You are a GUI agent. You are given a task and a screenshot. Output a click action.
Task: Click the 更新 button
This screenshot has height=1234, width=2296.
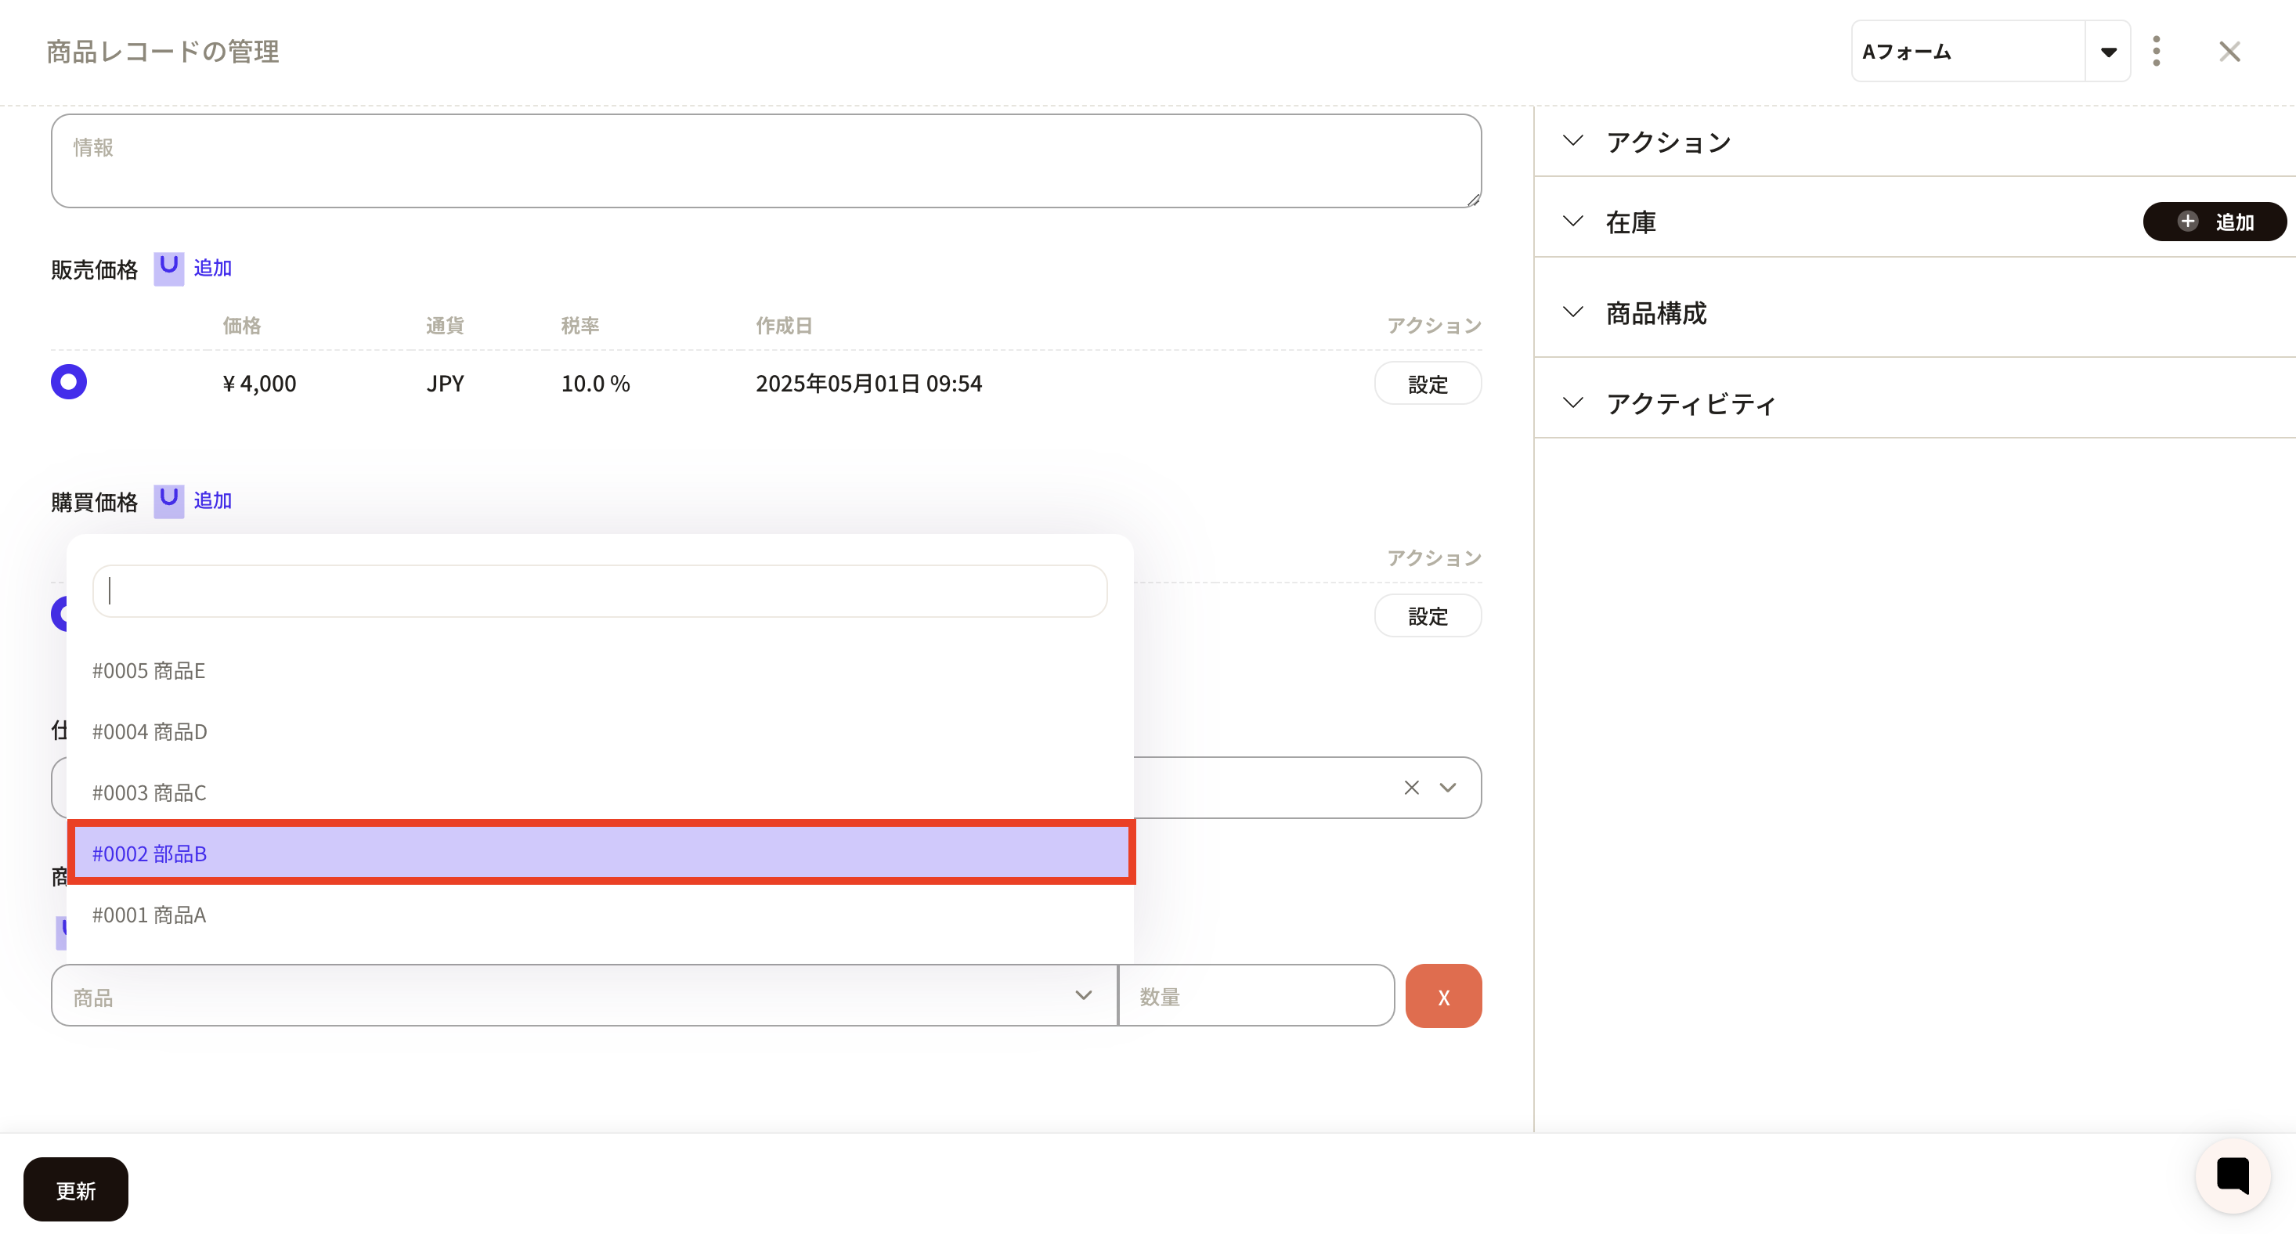click(76, 1189)
